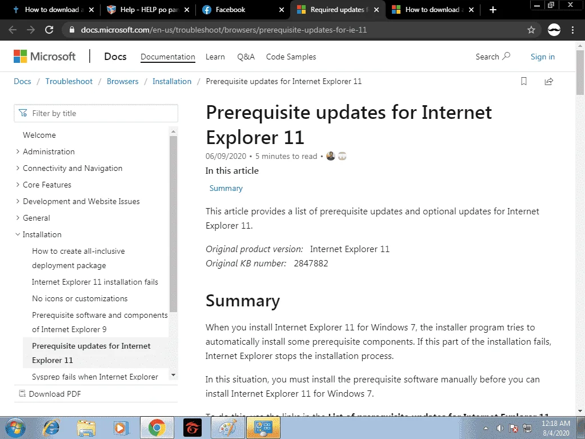585x439 pixels.
Task: Open the Windows Start menu
Action: 15,428
